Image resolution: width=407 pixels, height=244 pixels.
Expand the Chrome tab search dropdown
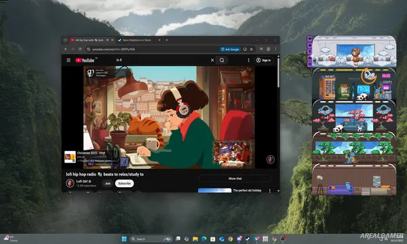tap(65, 40)
